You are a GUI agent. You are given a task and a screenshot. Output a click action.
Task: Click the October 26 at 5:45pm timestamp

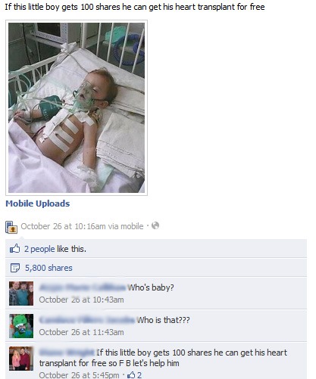pyautogui.click(x=79, y=375)
